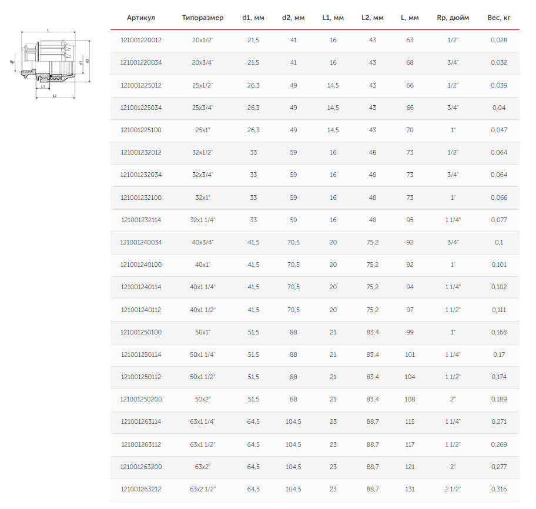Image resolution: width=536 pixels, height=509 pixels.
Task: Select article number 121001240100
Action: point(141,264)
